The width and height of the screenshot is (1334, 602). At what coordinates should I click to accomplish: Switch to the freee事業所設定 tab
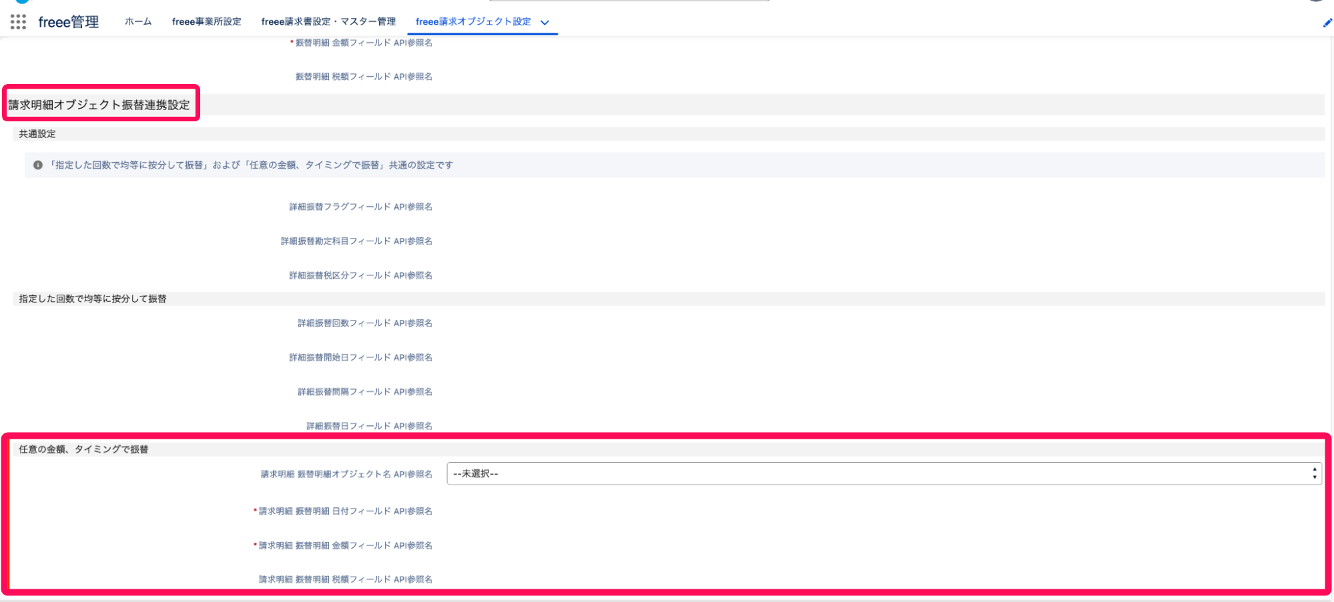[x=206, y=21]
